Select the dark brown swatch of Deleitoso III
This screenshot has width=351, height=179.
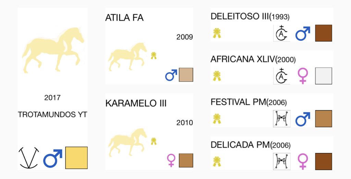pyautogui.click(x=324, y=33)
